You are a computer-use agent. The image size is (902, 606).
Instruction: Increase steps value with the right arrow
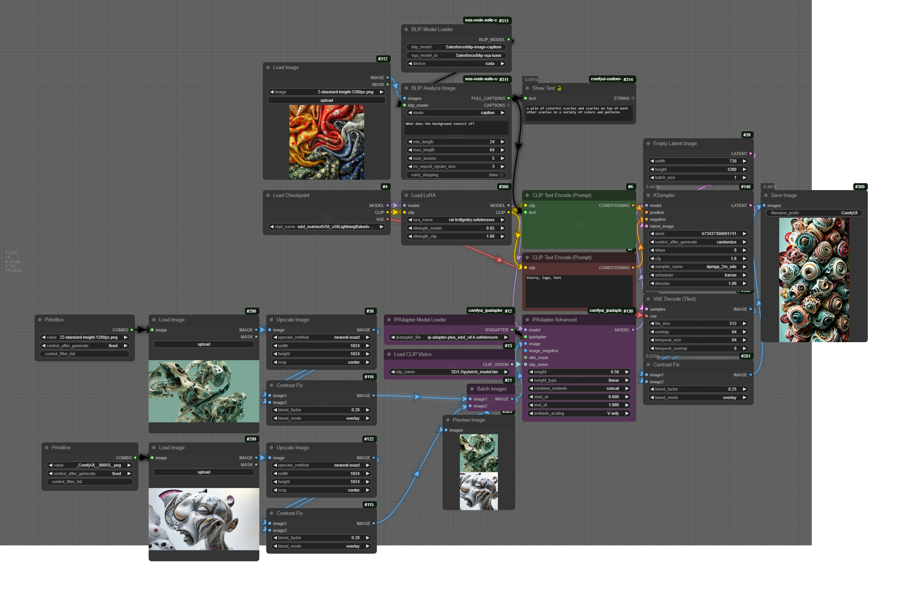[x=744, y=250]
